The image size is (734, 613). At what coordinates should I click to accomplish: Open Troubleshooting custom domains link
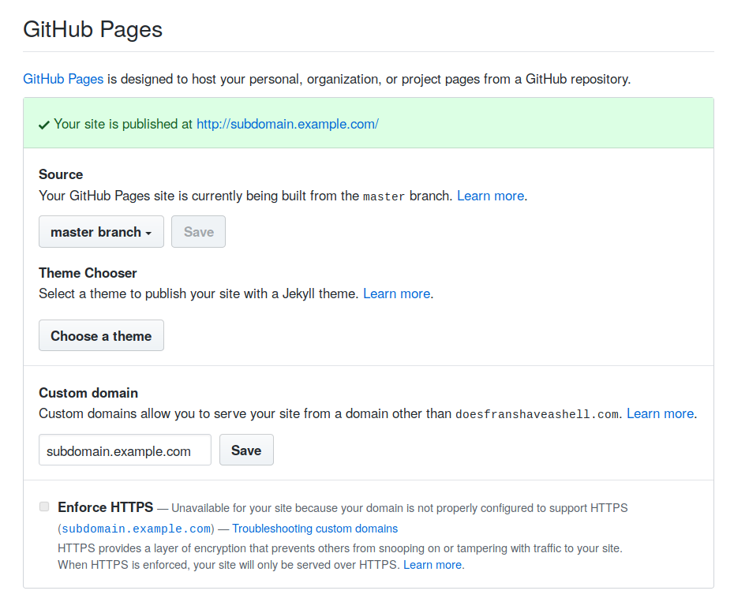click(315, 529)
